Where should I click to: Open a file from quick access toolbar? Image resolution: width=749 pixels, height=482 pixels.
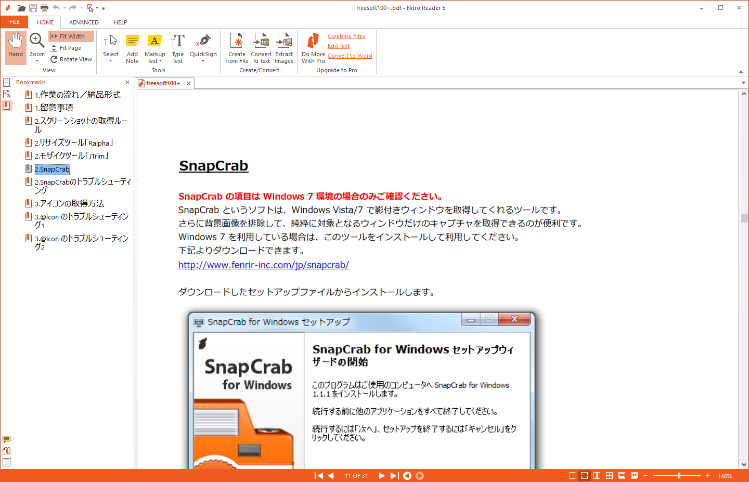[21, 8]
